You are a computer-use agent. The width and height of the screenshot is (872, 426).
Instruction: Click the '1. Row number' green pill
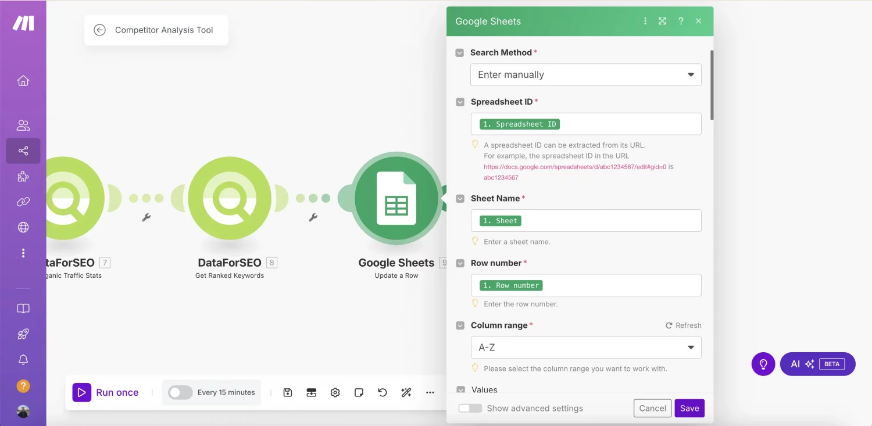tap(510, 285)
